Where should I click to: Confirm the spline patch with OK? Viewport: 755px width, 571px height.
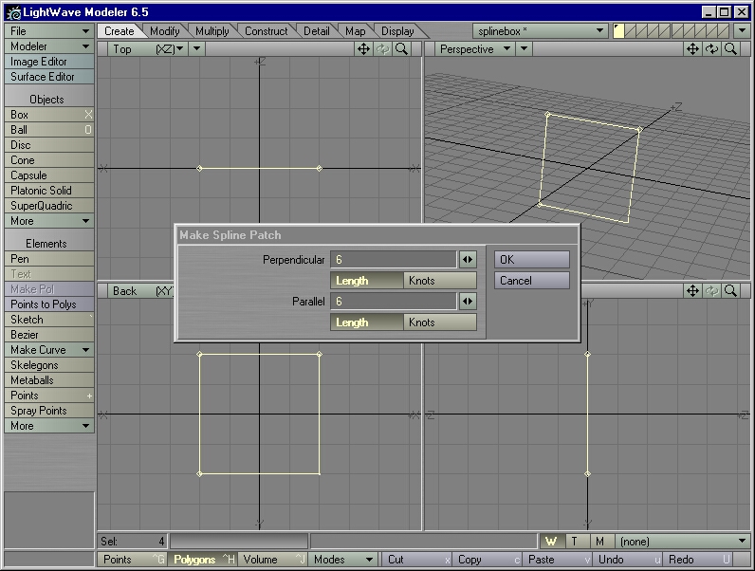[x=531, y=260]
